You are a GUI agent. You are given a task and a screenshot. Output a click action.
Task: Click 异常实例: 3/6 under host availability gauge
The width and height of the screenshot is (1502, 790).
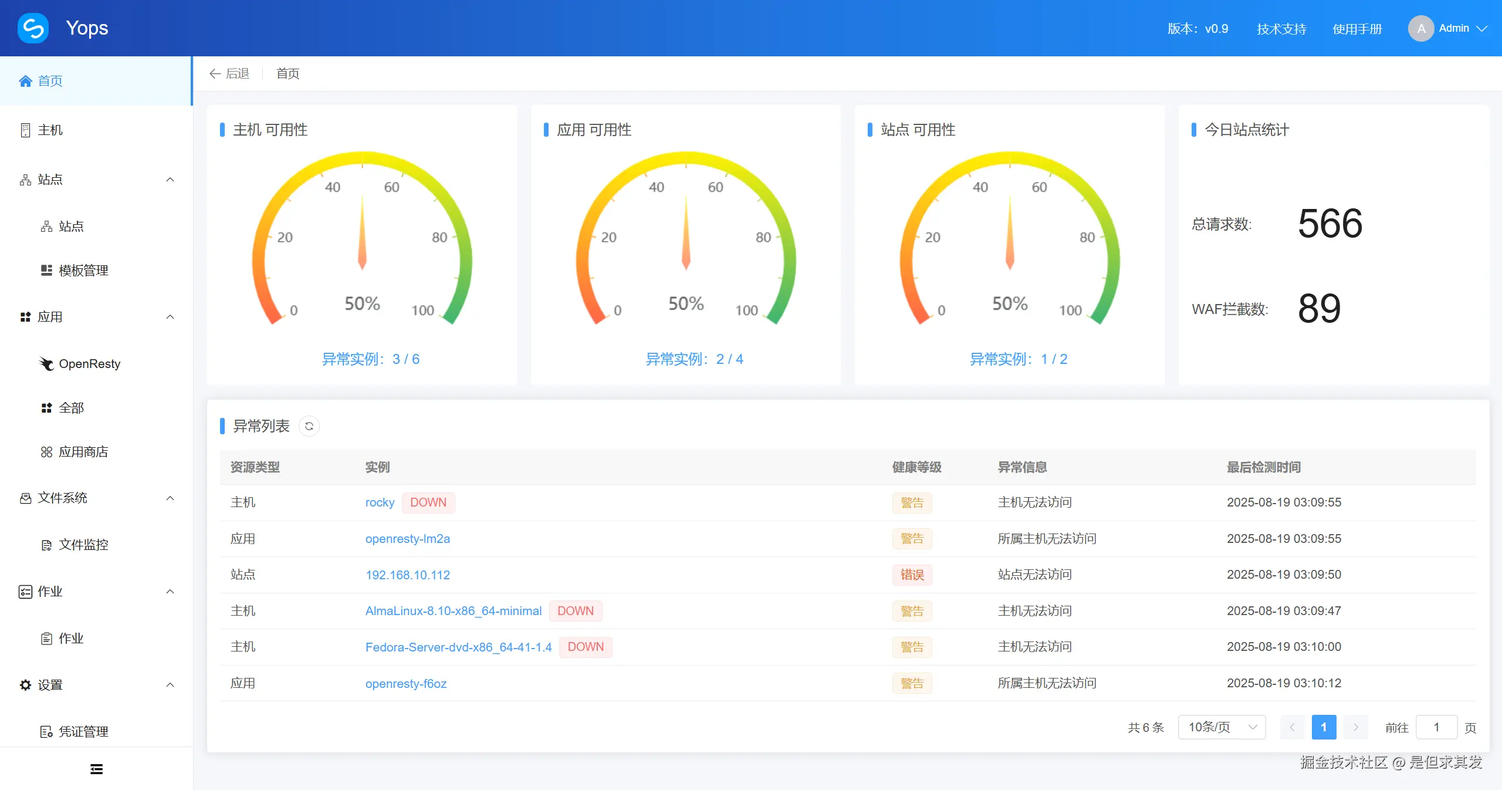[x=372, y=359]
